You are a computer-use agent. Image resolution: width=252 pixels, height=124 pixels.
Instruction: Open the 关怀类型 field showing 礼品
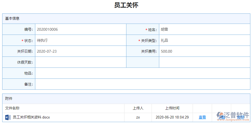pos(204,40)
